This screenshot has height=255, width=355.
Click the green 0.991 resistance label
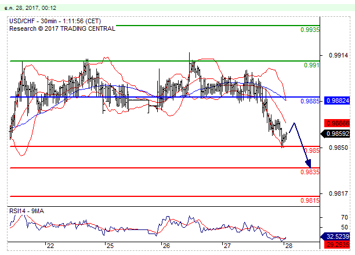[x=311, y=65]
